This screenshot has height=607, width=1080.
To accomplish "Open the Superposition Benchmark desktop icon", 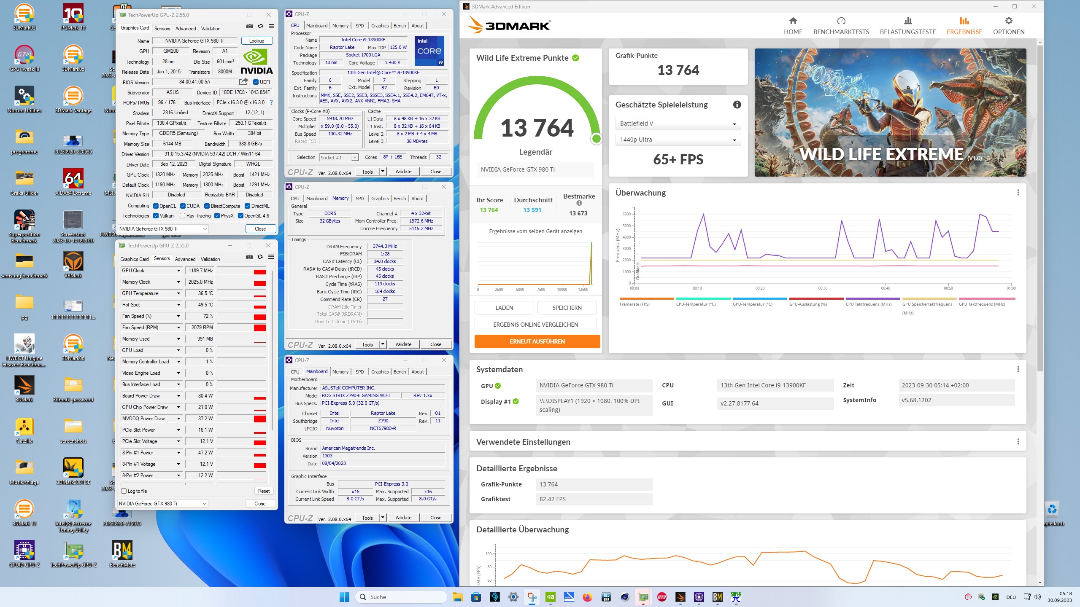I will [x=24, y=226].
